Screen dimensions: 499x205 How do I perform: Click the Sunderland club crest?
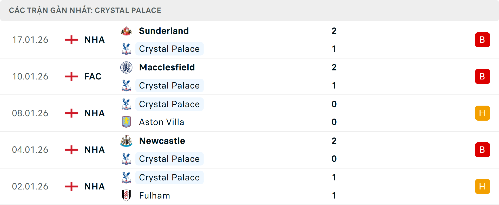pyautogui.click(x=127, y=30)
